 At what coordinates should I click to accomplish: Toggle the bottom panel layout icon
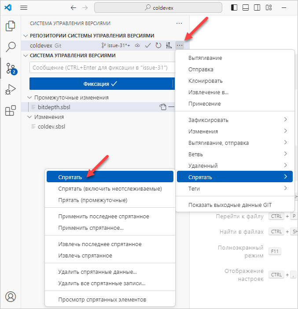(x=246, y=8)
